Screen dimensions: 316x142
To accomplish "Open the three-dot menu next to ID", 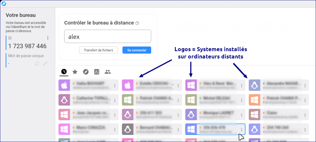I will 48,38.
